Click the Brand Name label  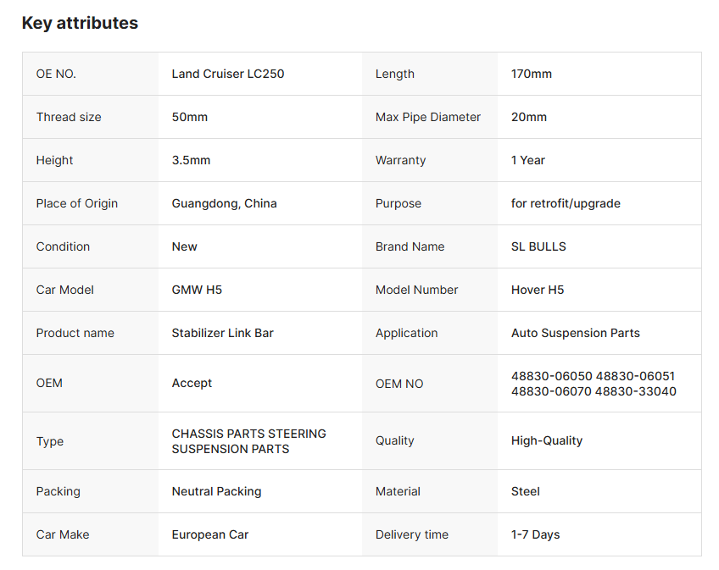coord(410,246)
